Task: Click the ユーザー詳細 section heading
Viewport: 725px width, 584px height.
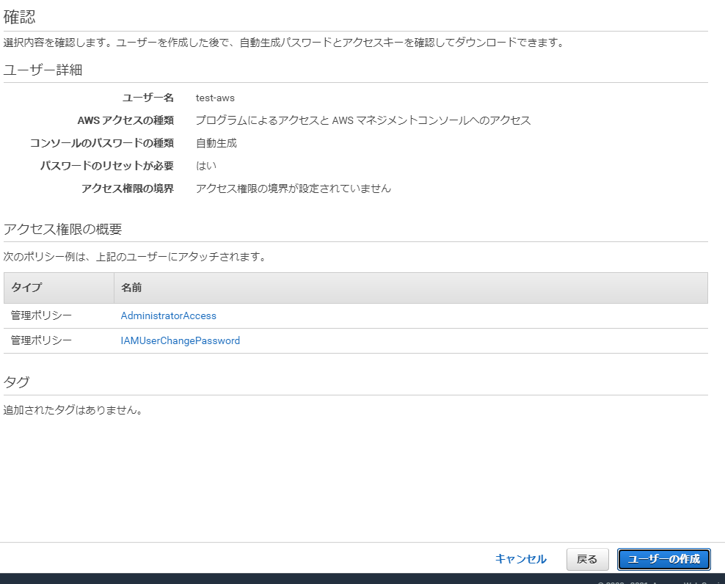Action: point(35,70)
